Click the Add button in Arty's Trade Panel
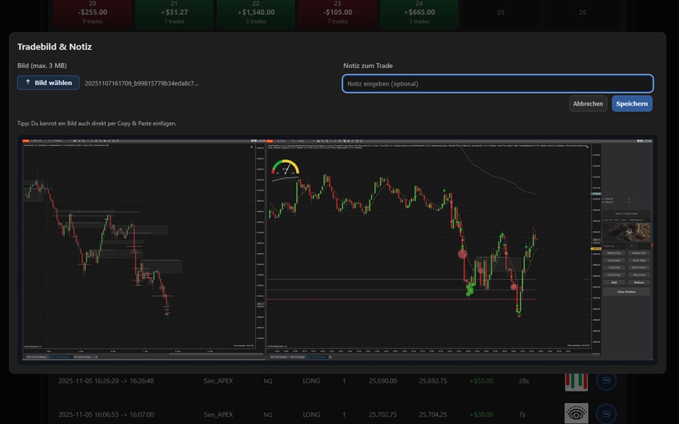 (x=615, y=282)
